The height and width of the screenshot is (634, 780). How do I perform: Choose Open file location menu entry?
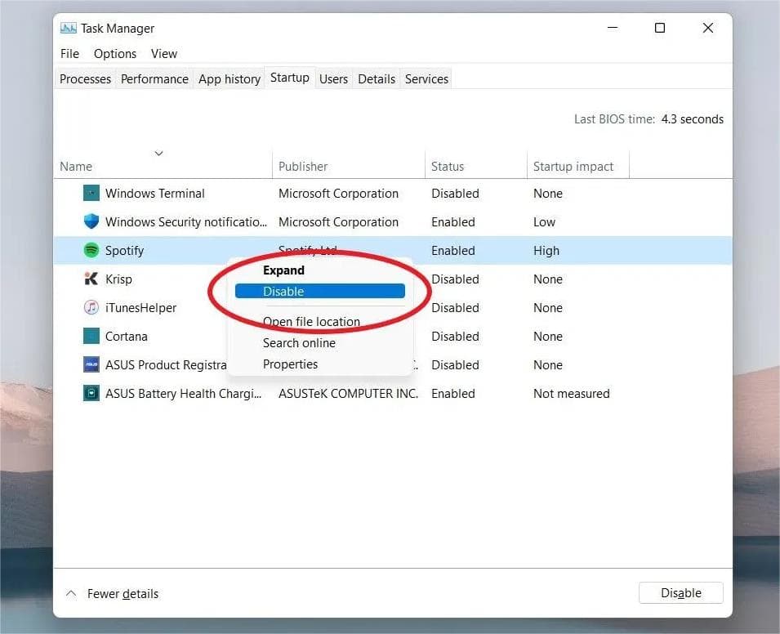pos(311,322)
